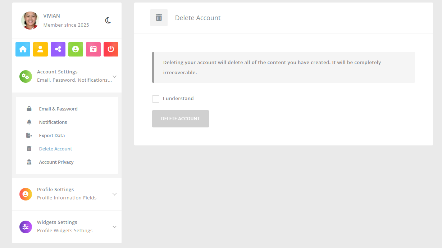The image size is (442, 248).
Task: Click the export file icon beside Export Data
Action: pyautogui.click(x=29, y=135)
